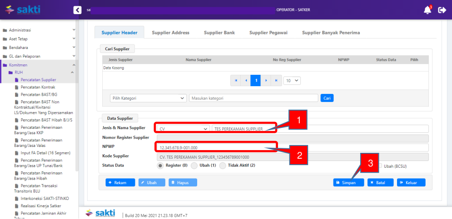Open the Supplier Bank tab

219,33
